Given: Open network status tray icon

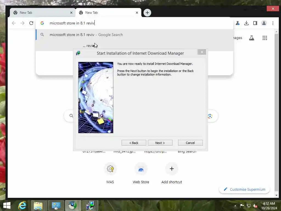Looking at the screenshot, I should click(x=249, y=206).
